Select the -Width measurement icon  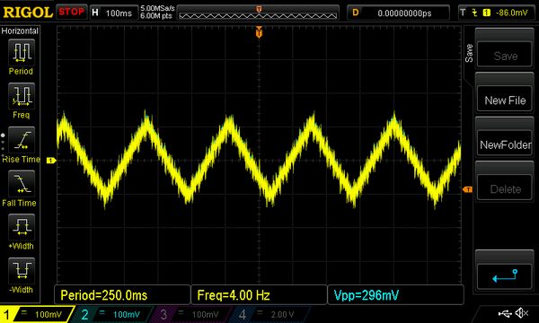pos(22,270)
